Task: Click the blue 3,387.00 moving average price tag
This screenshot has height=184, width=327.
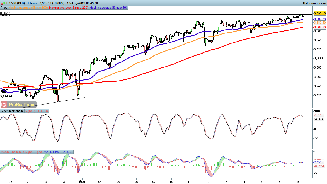Action: (x=319, y=19)
